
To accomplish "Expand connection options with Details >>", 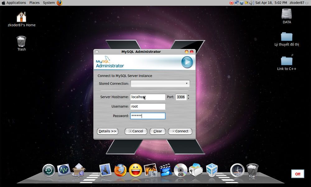I will (x=108, y=131).
